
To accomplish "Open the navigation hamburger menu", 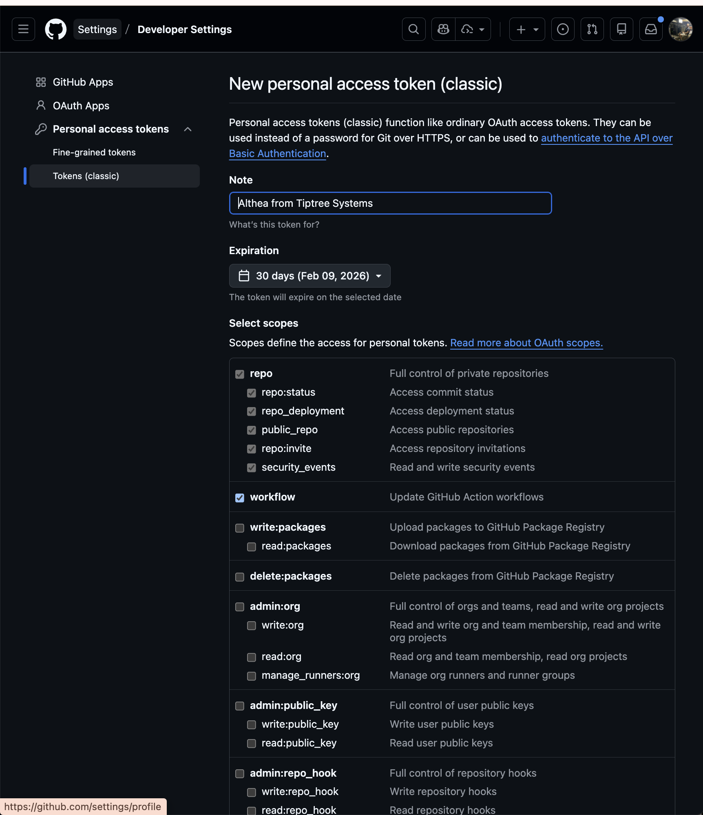I will (x=23, y=29).
